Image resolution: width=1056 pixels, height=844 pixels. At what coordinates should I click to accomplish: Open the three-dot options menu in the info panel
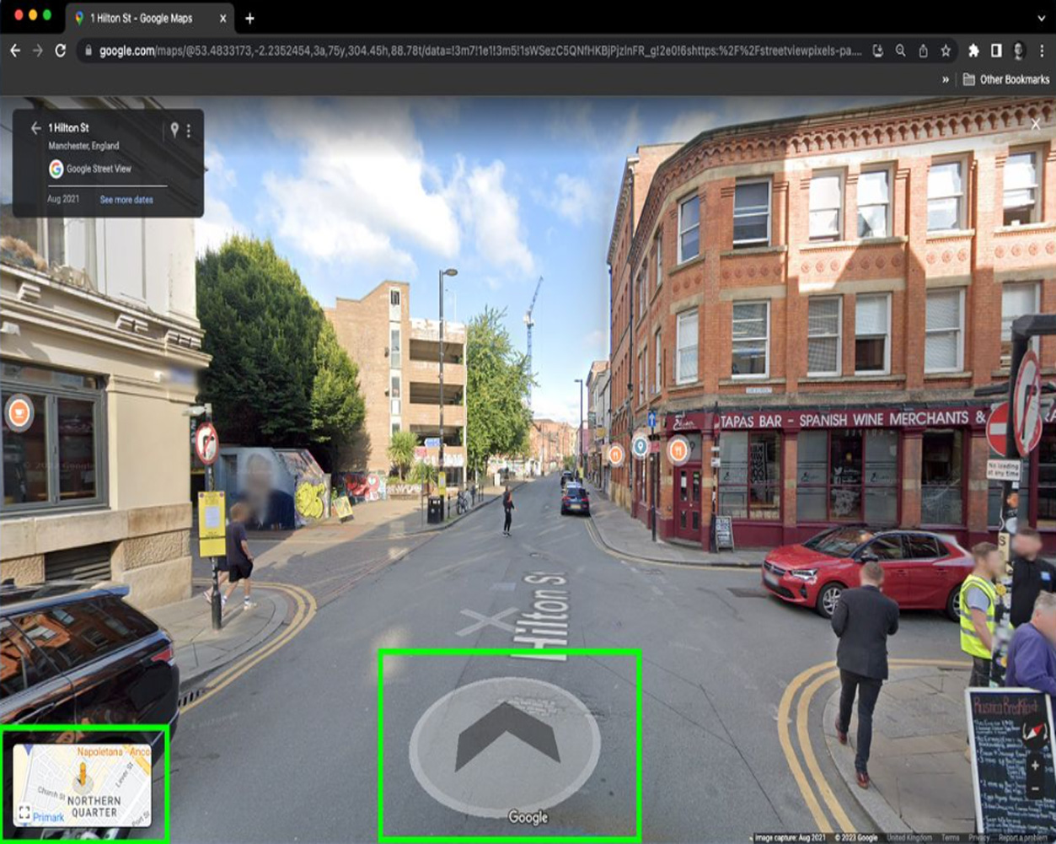click(189, 131)
